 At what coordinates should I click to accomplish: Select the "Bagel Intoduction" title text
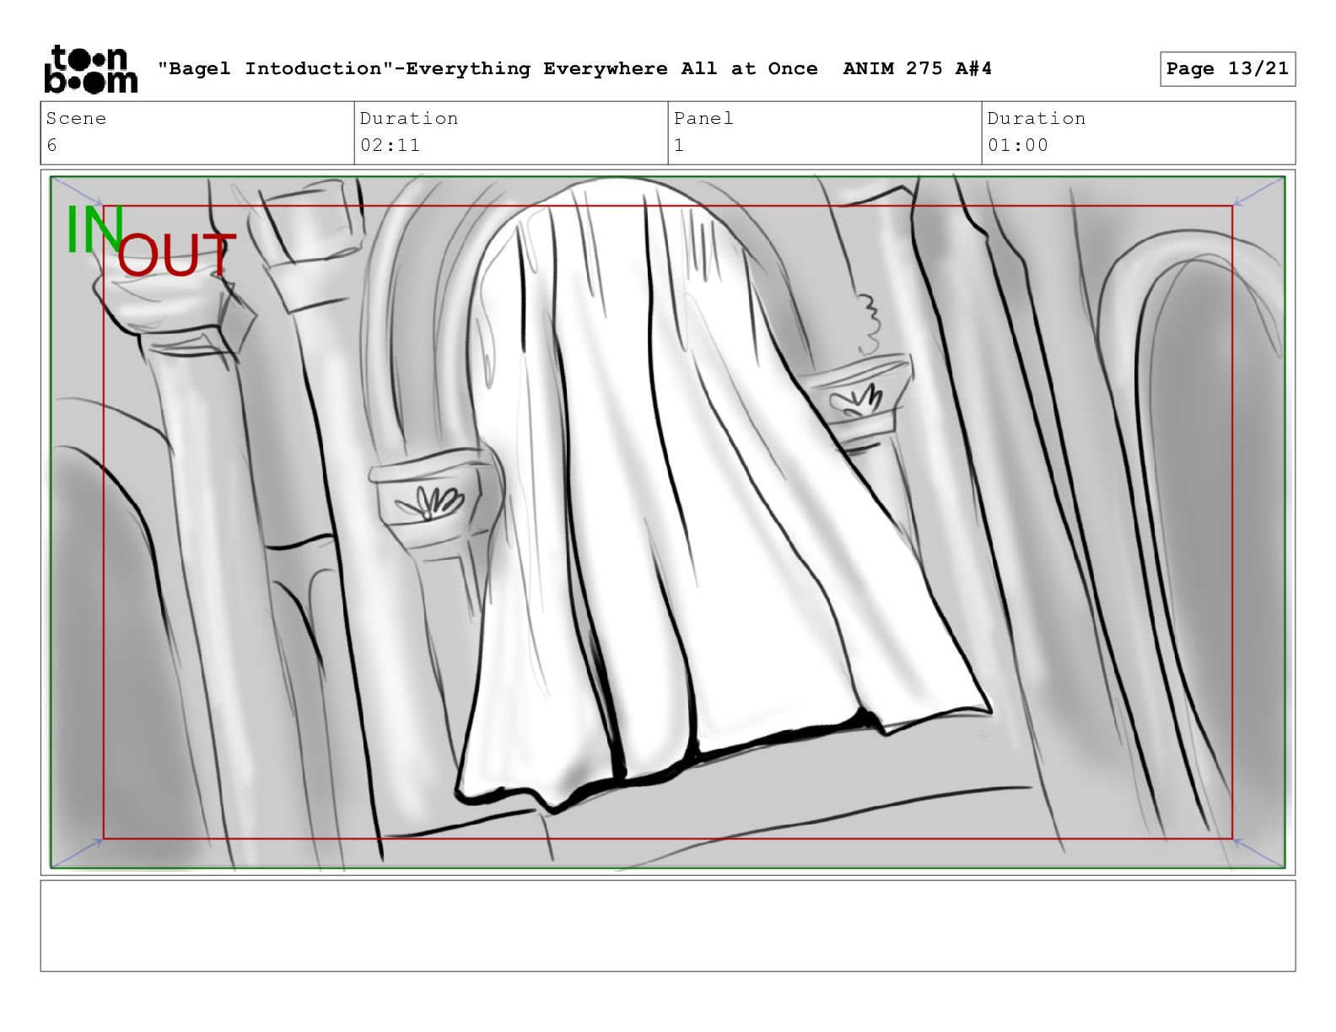[x=276, y=69]
